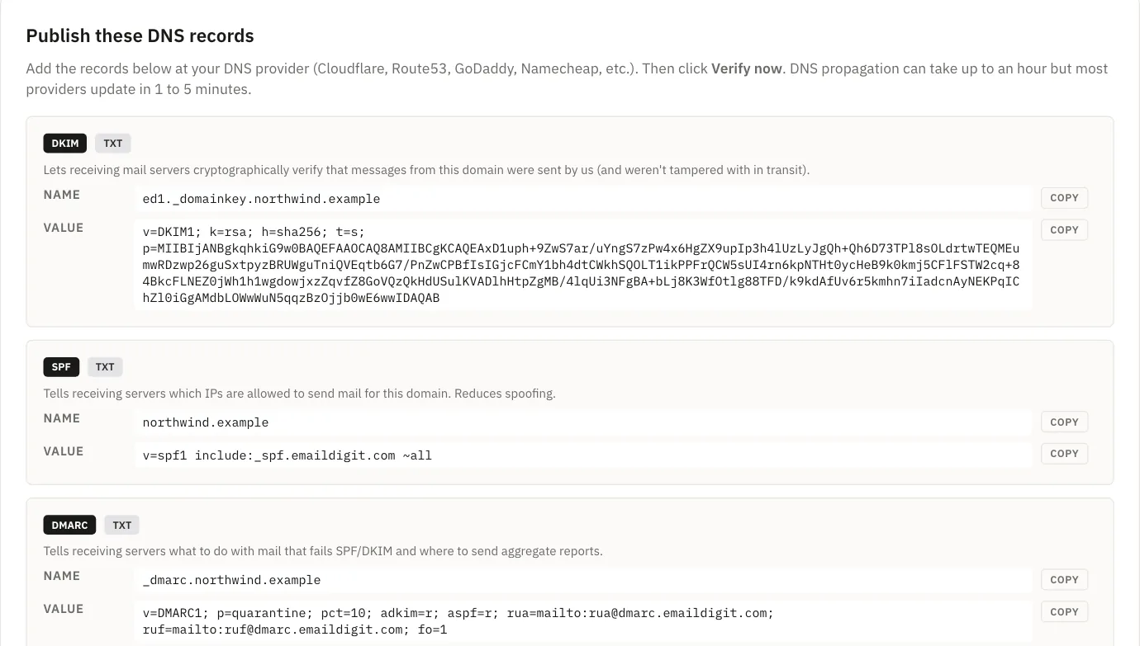Click the DKIM description about cryptographic verification

[x=426, y=170]
